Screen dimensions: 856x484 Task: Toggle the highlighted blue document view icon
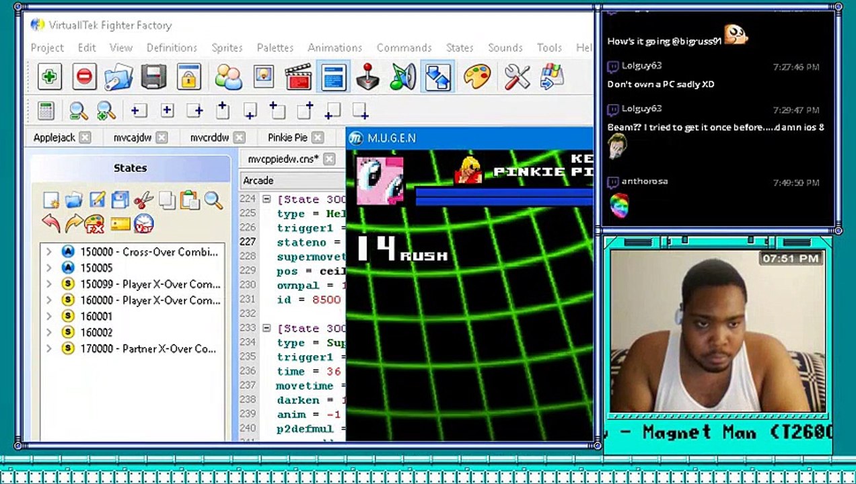point(334,77)
